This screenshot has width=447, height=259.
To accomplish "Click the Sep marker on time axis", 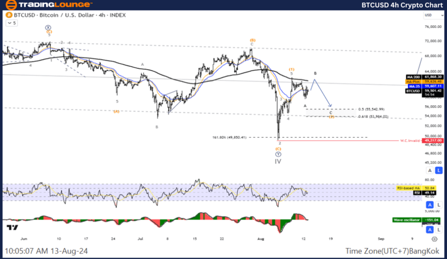I will pyautogui.click(x=381, y=239).
